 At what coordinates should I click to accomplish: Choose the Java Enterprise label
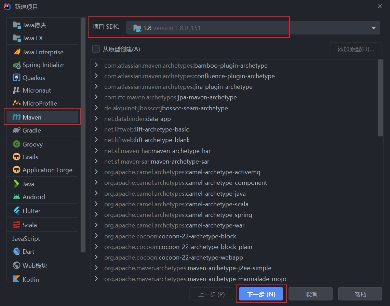(43, 52)
